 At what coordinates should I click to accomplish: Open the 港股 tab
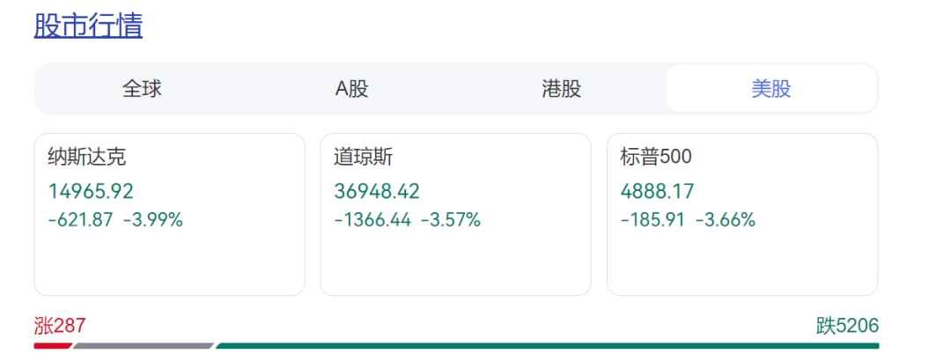pyautogui.click(x=561, y=89)
